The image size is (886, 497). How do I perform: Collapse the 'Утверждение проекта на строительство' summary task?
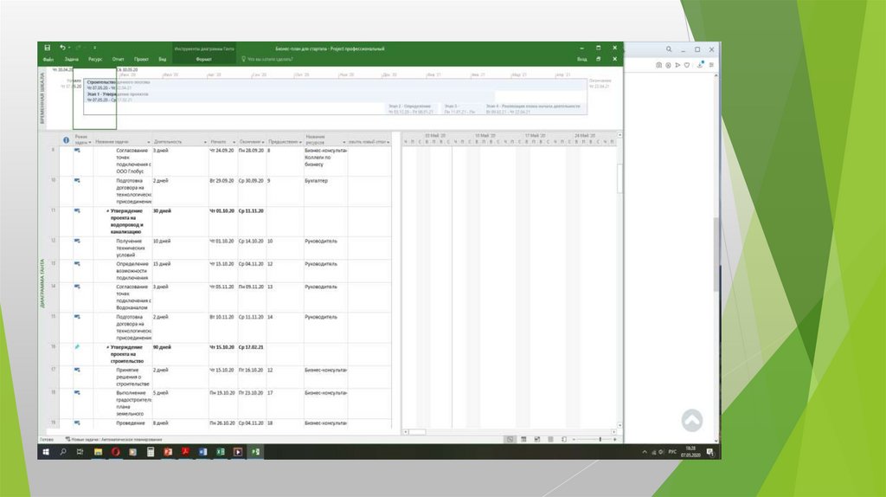tap(108, 347)
